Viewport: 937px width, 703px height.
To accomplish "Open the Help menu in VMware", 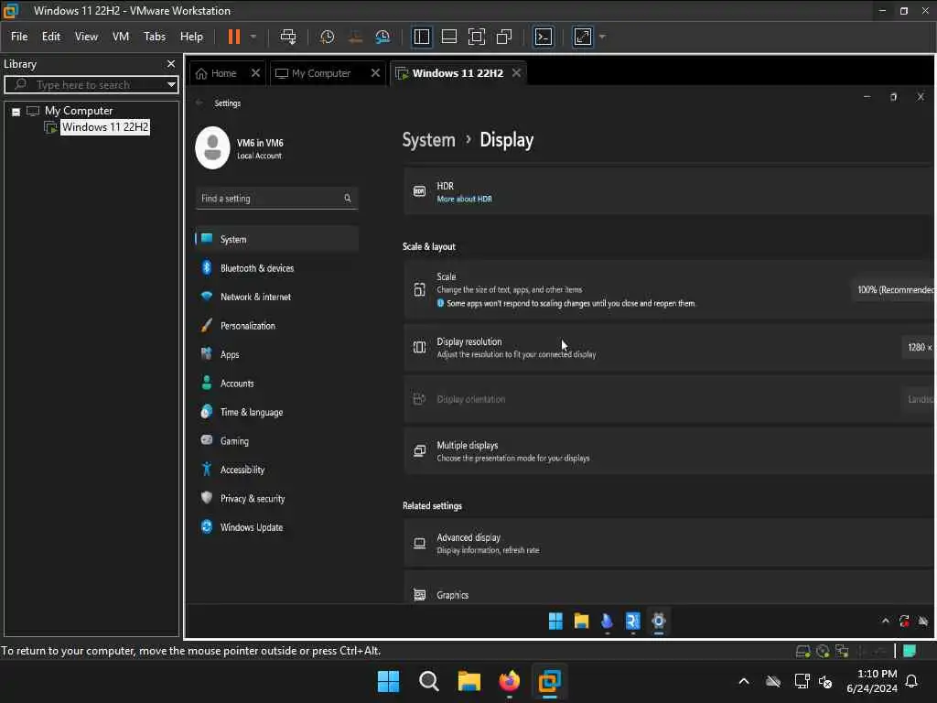I will click(x=192, y=37).
